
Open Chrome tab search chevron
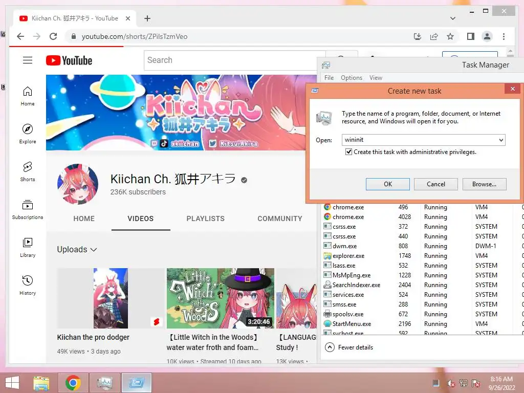click(x=453, y=18)
